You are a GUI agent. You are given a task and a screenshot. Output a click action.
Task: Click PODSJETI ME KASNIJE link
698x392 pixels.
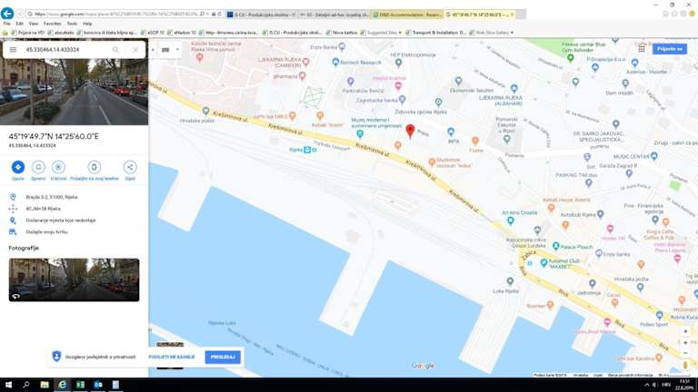tap(172, 357)
